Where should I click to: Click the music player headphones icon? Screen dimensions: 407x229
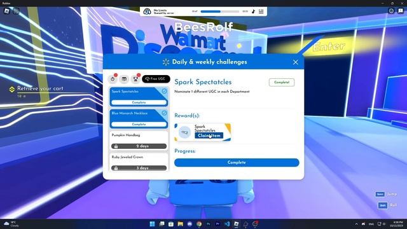click(x=147, y=11)
